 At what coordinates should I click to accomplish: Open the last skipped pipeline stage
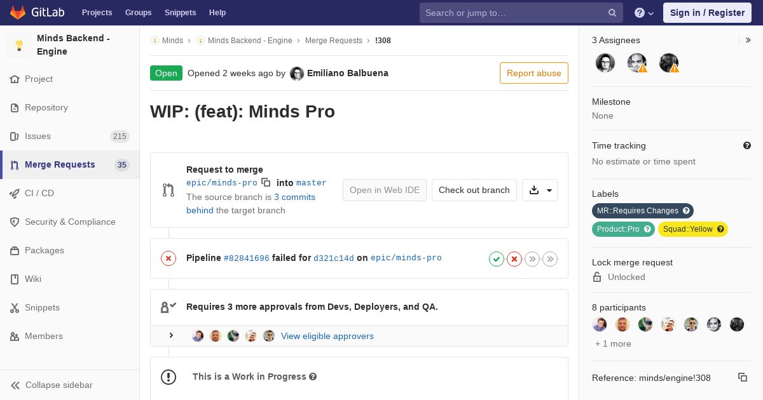550,258
